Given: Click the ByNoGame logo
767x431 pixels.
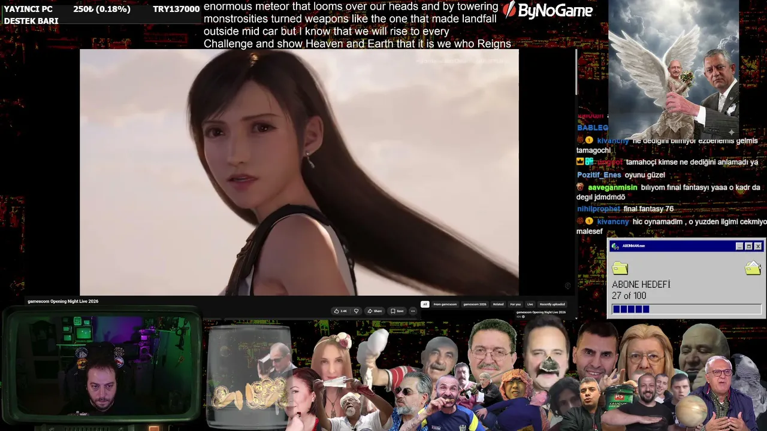Looking at the screenshot, I should coord(547,10).
